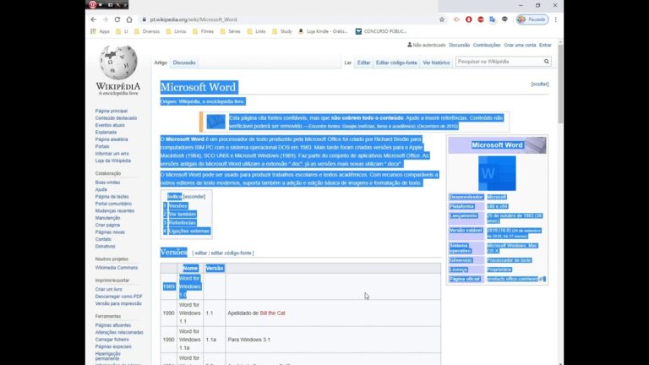Open the Loja Kindle bookmark
Image resolution: width=649 pixels, height=365 pixels.
coord(324,31)
